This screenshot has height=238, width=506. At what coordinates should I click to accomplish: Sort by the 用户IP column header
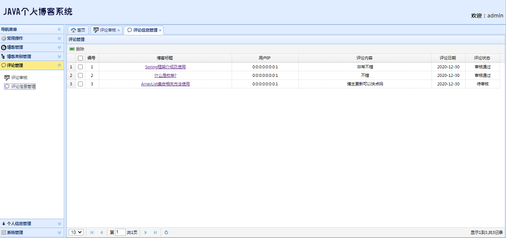pyautogui.click(x=265, y=58)
